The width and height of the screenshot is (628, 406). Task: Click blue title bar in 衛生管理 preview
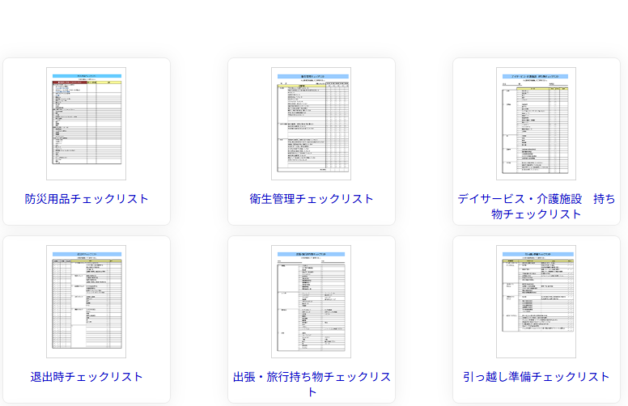coord(311,76)
